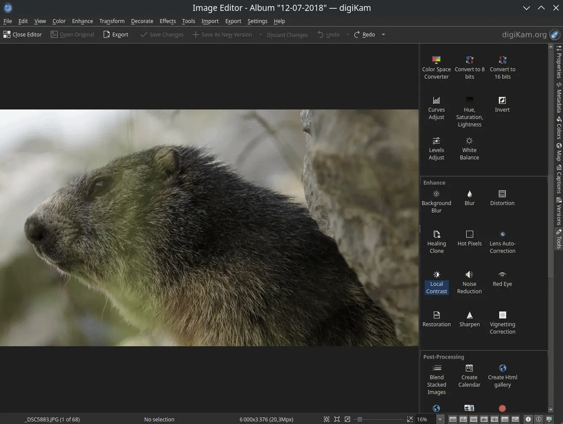Screen dimensions: 563x424
Task: Toggle the under-exposure indicator in status bar
Action: point(528,419)
